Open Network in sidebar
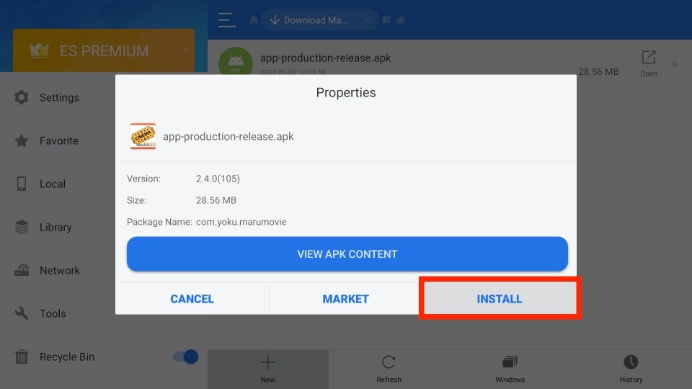Screen dimensions: 692x389 (x=60, y=270)
